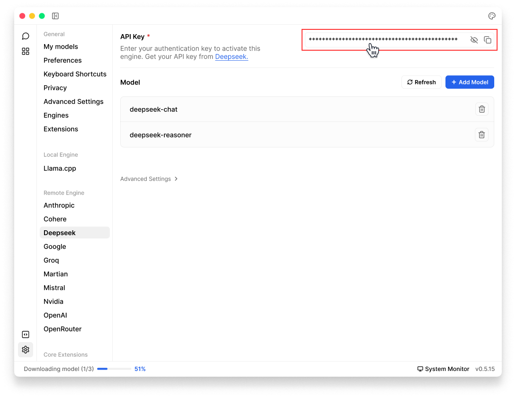516x398 pixels.
Task: Select the OpenAI remote engine
Action: [x=55, y=315]
